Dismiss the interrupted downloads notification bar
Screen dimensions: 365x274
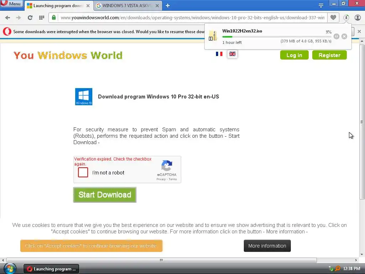point(359,31)
